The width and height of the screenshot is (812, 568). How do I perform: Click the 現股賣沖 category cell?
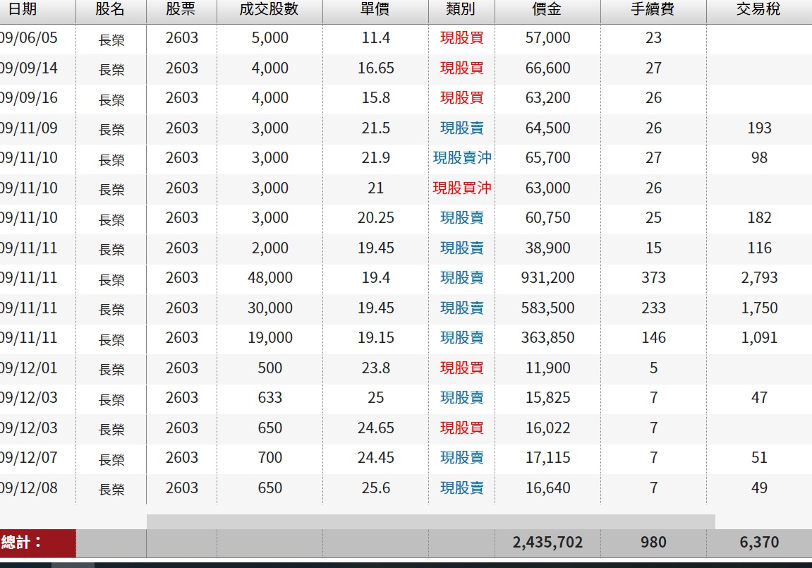pos(462,158)
